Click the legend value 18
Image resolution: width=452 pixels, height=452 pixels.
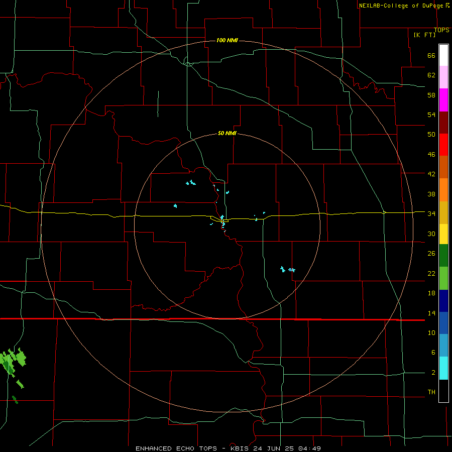point(431,293)
